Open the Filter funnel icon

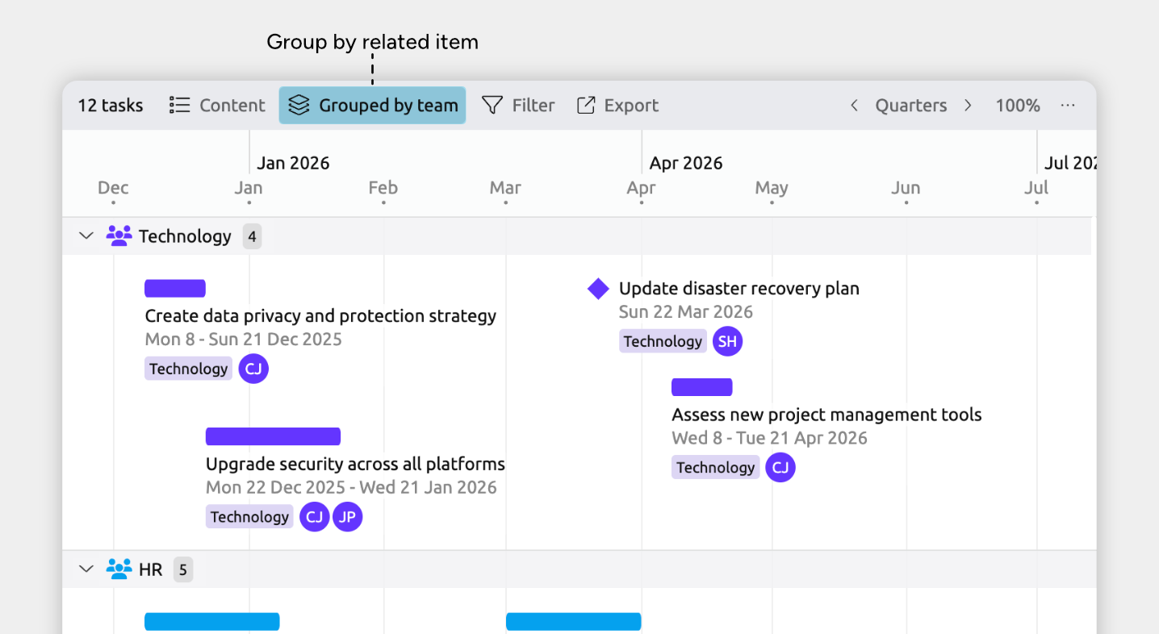492,106
